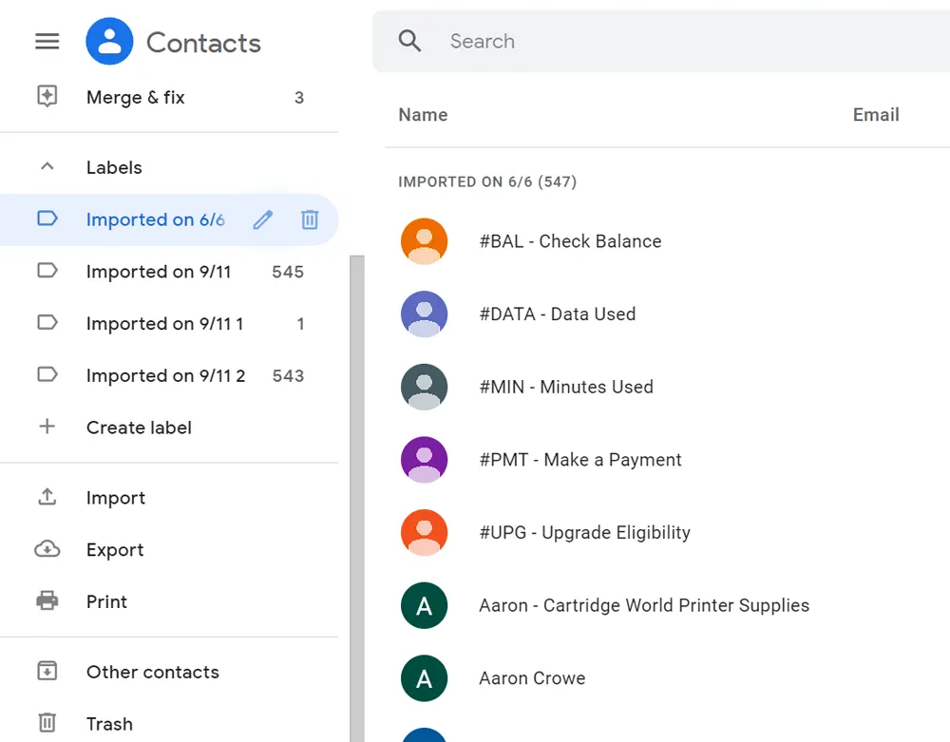The image size is (950, 742).
Task: Click the search magnifying glass icon
Action: click(x=409, y=41)
